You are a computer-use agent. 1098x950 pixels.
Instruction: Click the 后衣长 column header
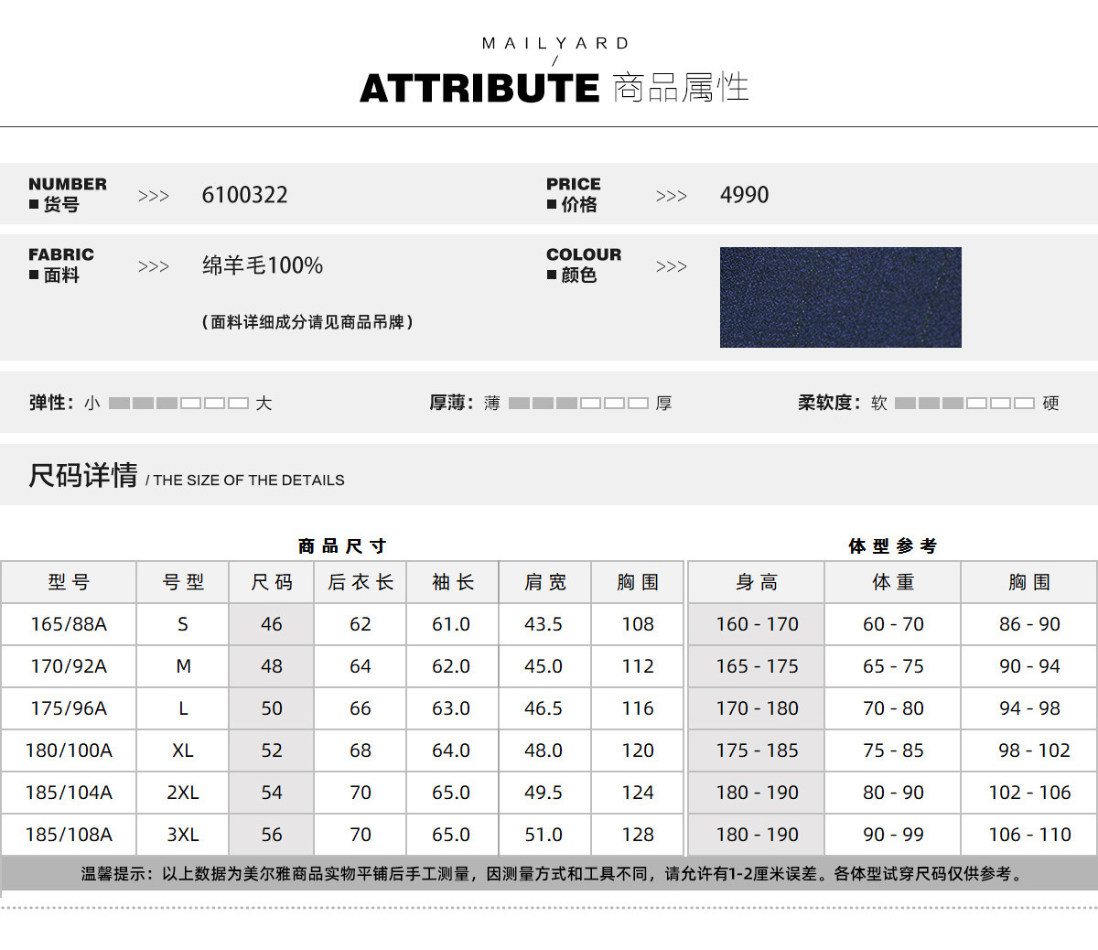(x=361, y=582)
